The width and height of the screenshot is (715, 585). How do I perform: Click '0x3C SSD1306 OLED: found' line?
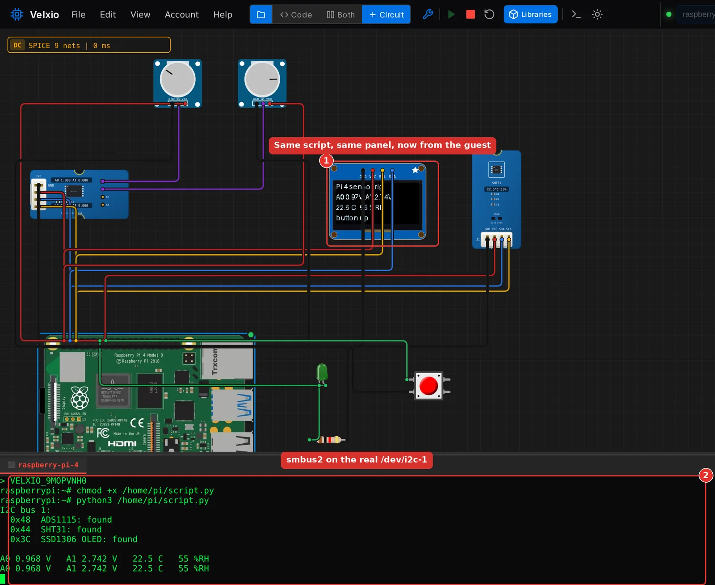tap(74, 539)
